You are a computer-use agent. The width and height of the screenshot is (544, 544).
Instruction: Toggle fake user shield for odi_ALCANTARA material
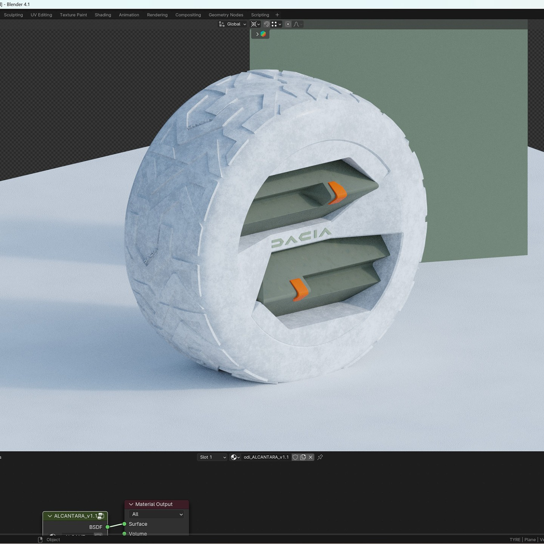click(x=295, y=457)
